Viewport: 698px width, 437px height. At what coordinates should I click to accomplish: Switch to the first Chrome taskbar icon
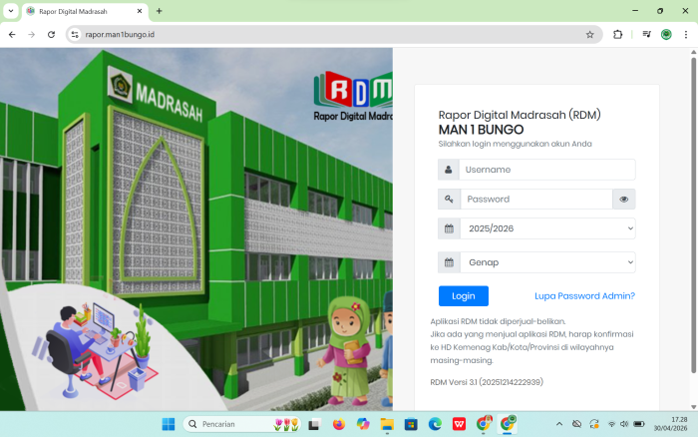pyautogui.click(x=484, y=424)
